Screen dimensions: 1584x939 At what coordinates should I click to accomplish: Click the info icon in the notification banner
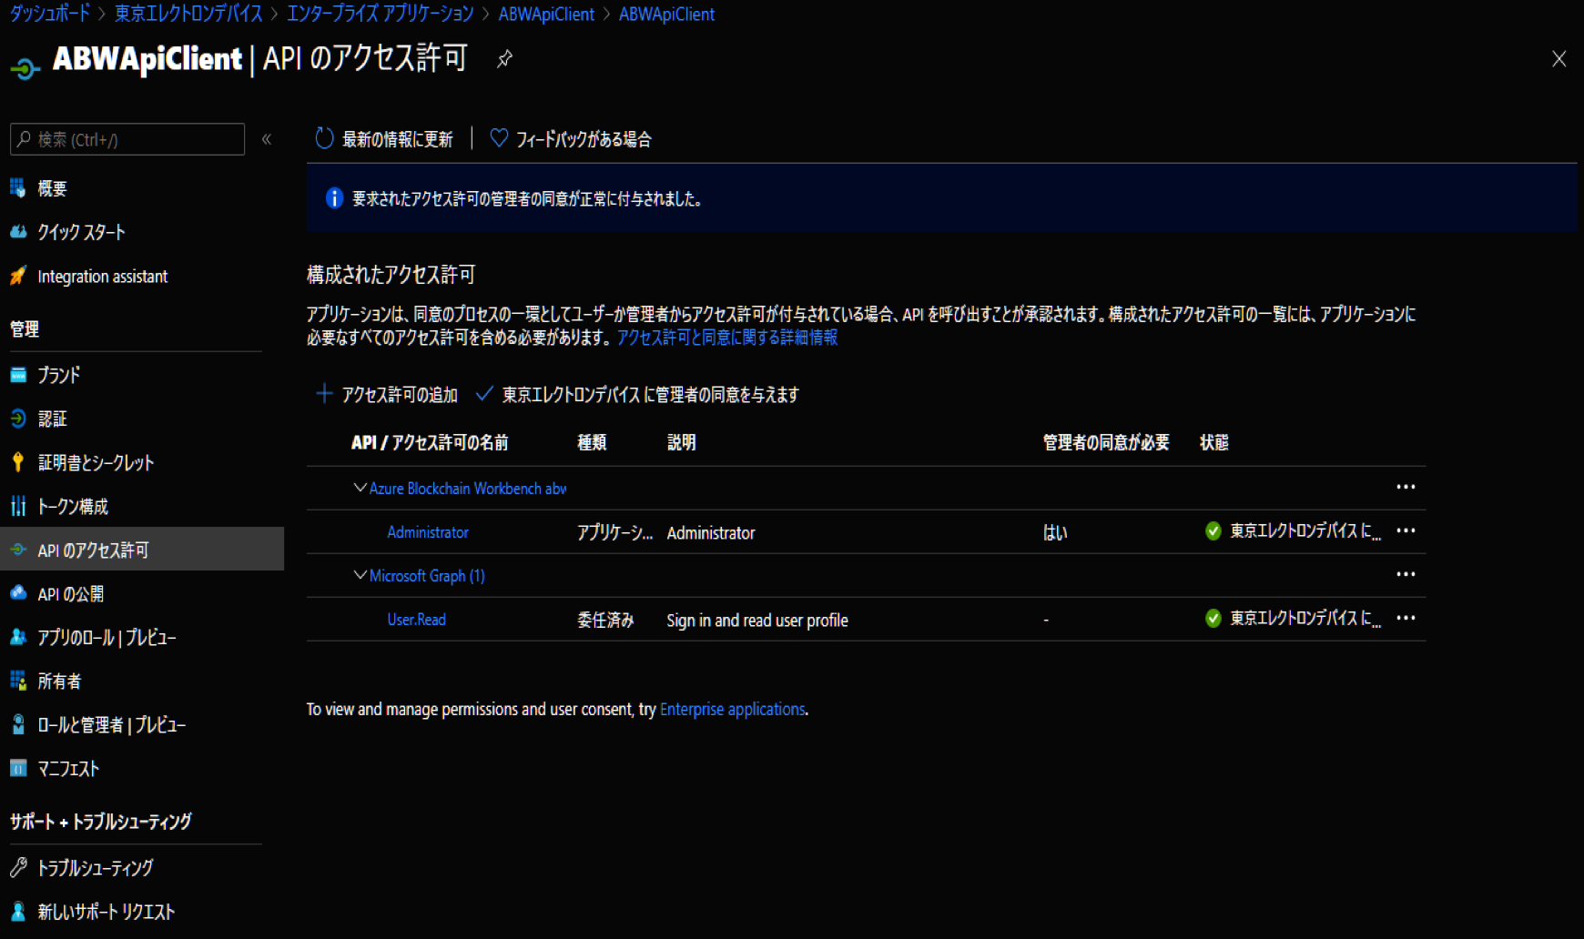click(x=334, y=198)
